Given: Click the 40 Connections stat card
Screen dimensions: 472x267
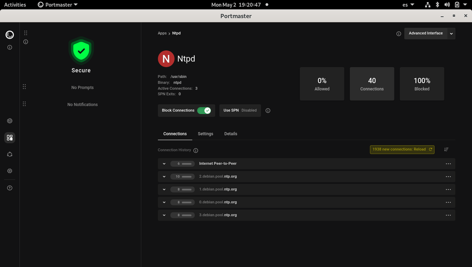Looking at the screenshot, I should 372,84.
